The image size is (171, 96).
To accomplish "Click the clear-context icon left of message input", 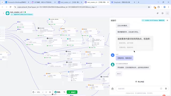I will 112,89.
